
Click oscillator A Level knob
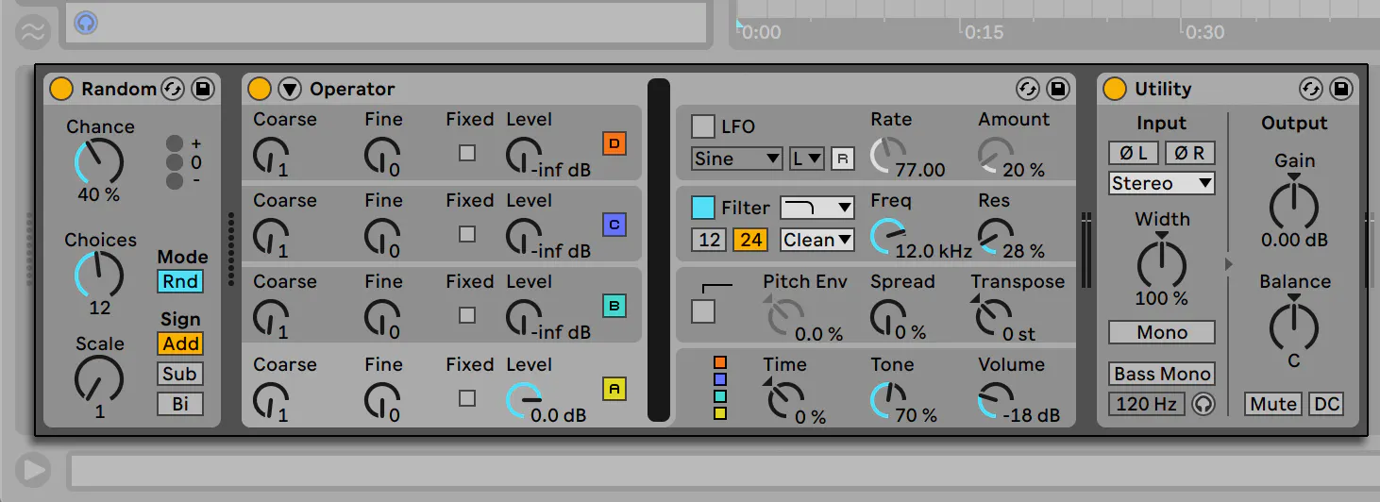[x=524, y=400]
